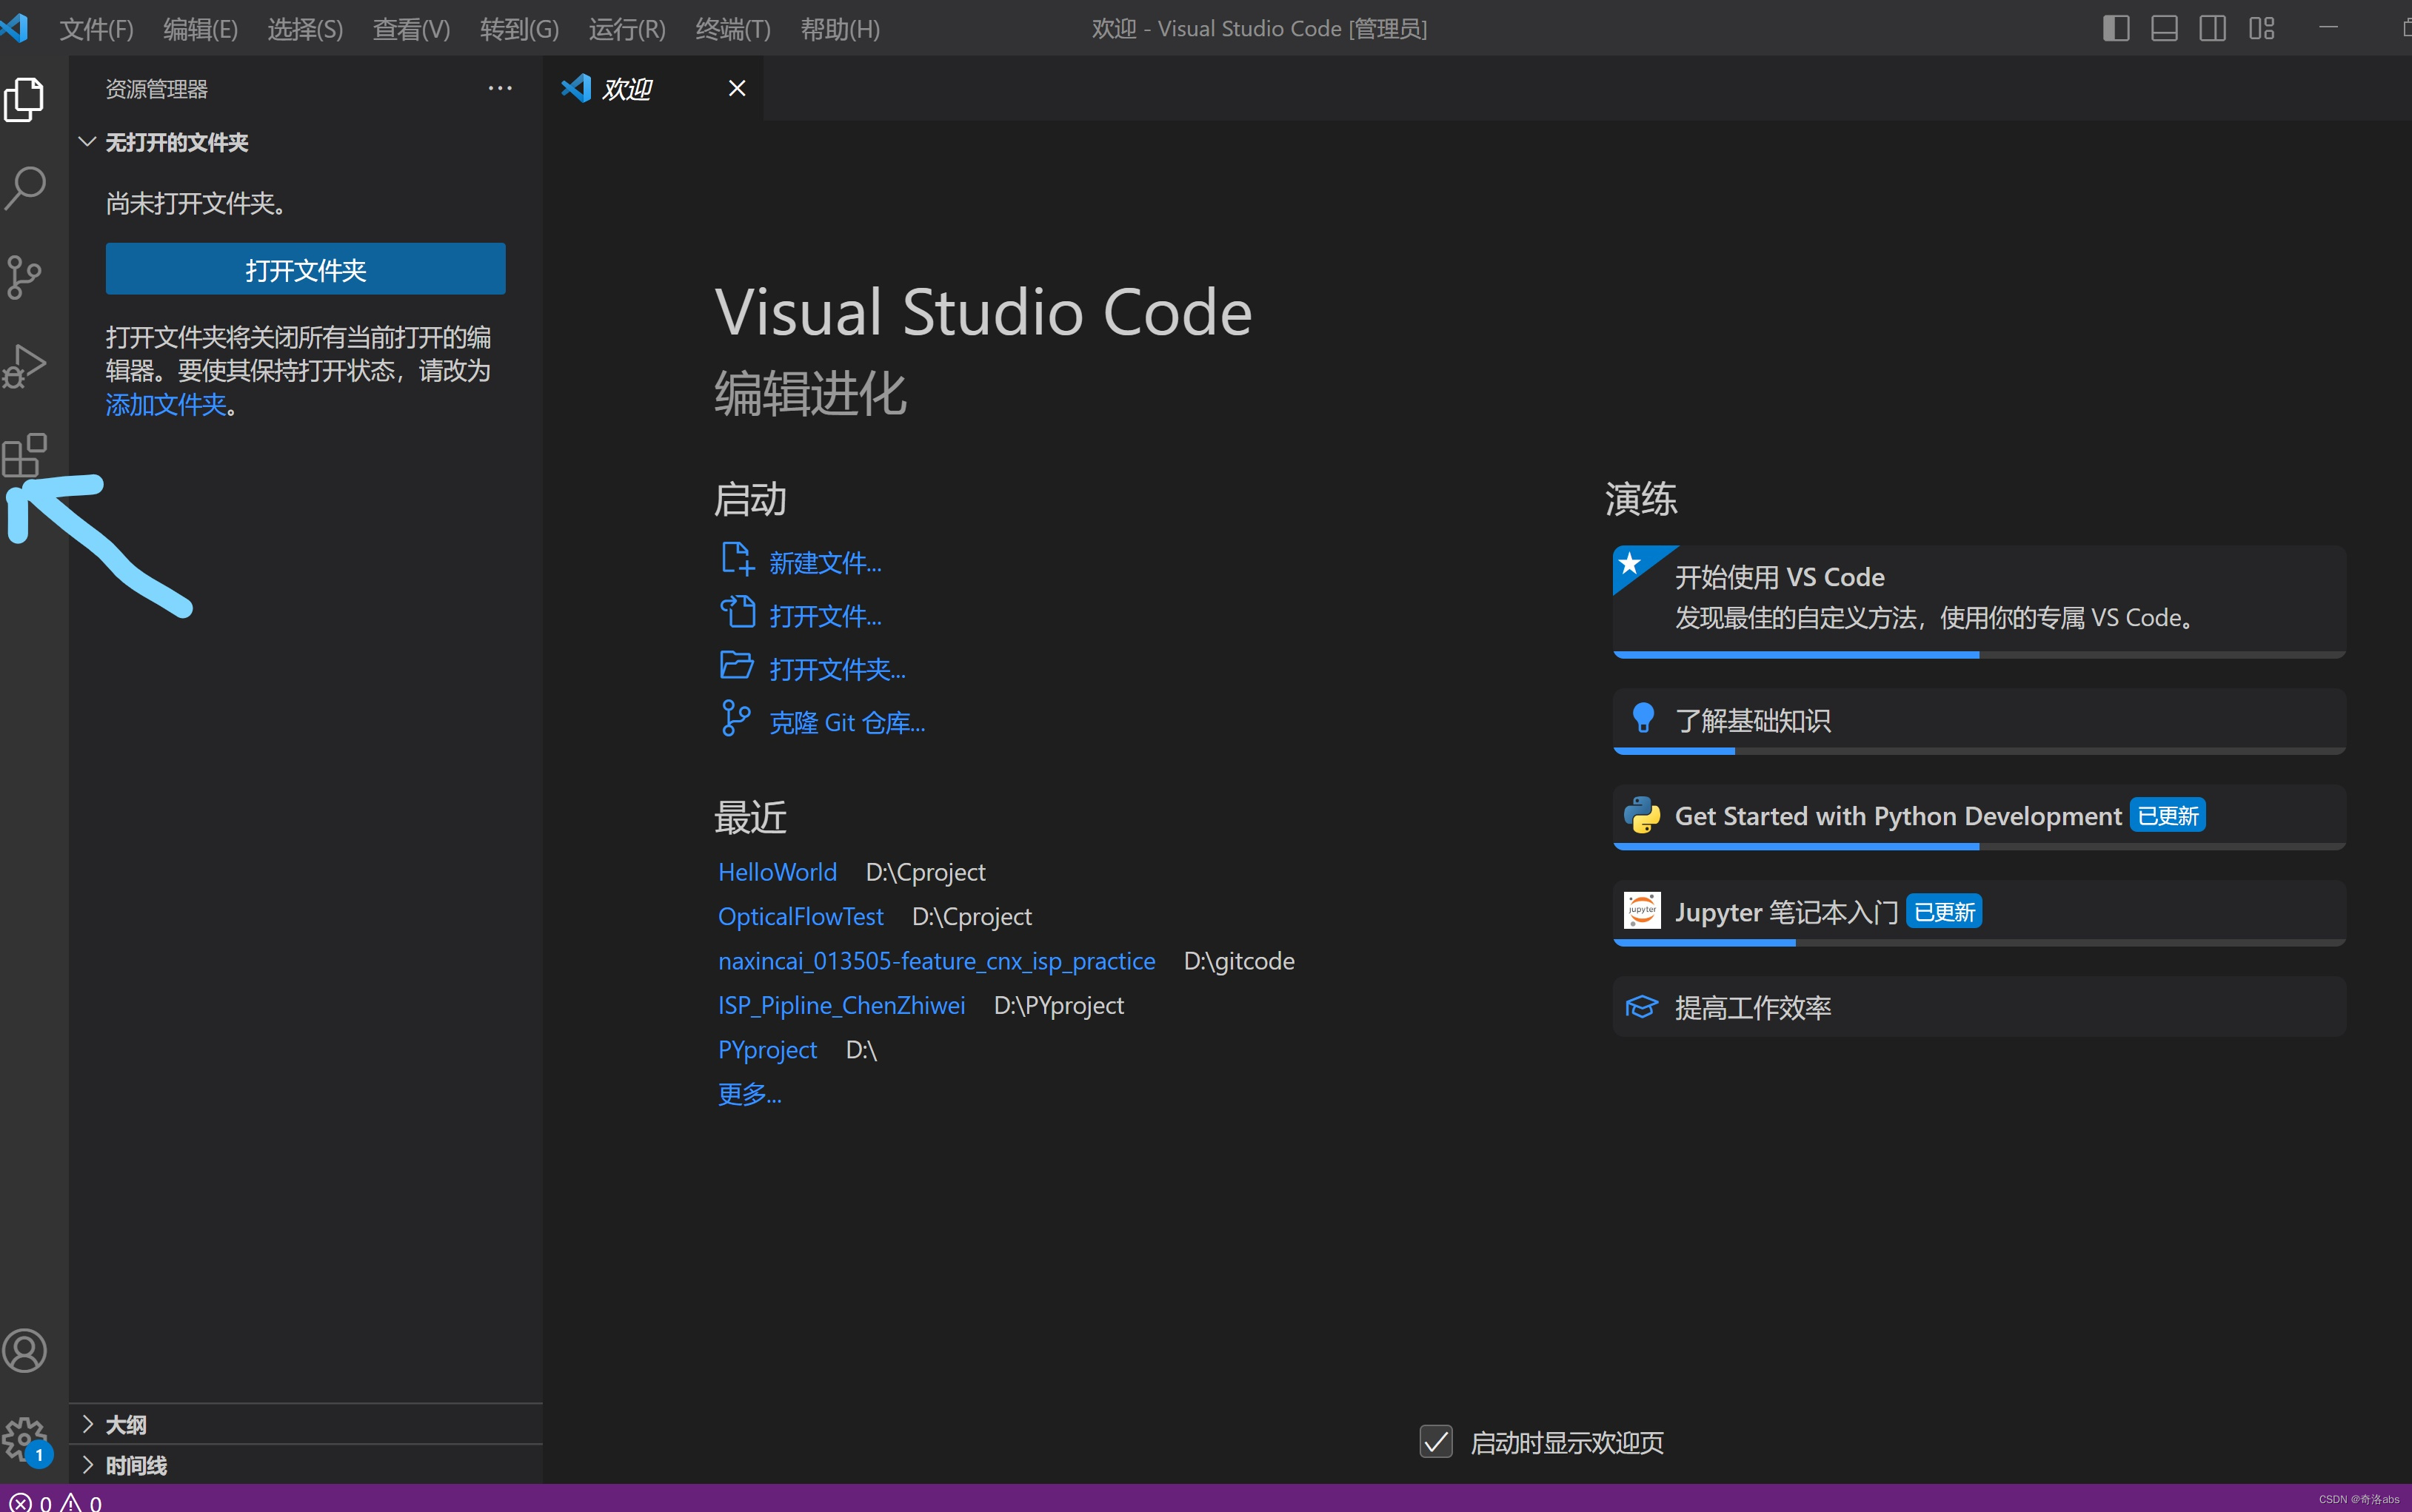Select the Search icon in the activity bar
Image resolution: width=2412 pixels, height=1512 pixels.
pos(25,187)
